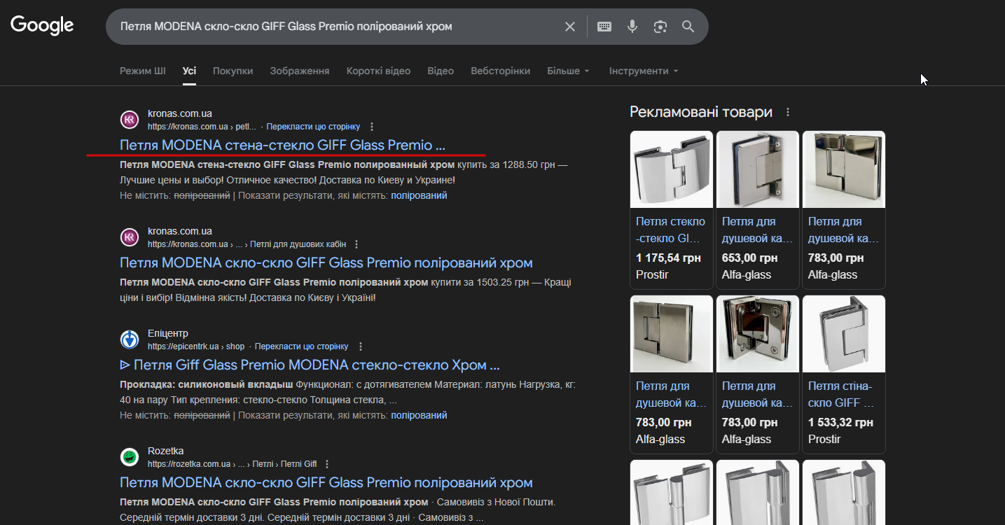Open three-dot menu beside Петлі для душових кабін

(356, 244)
